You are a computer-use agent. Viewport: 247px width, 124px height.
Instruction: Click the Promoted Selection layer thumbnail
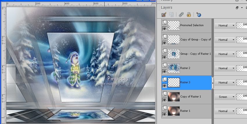coord(174,25)
